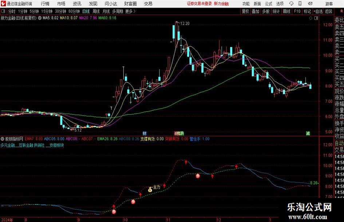Switch to 30分钟 period

pyautogui.click(x=60, y=11)
